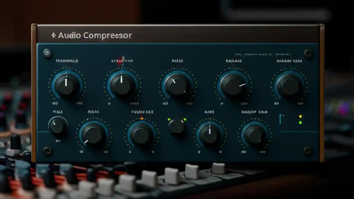Click the compressor logo icon in the title bar
Screen dimensions: 354x199
point(53,35)
